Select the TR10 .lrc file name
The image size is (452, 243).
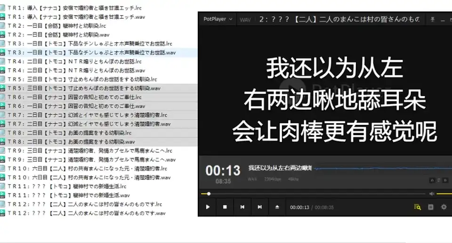pyautogui.click(x=88, y=168)
